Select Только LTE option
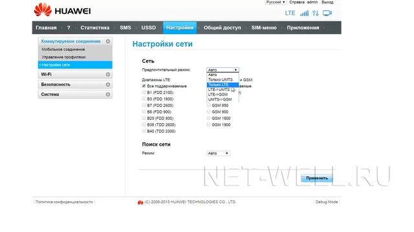The height and width of the screenshot is (232, 414). (223, 84)
